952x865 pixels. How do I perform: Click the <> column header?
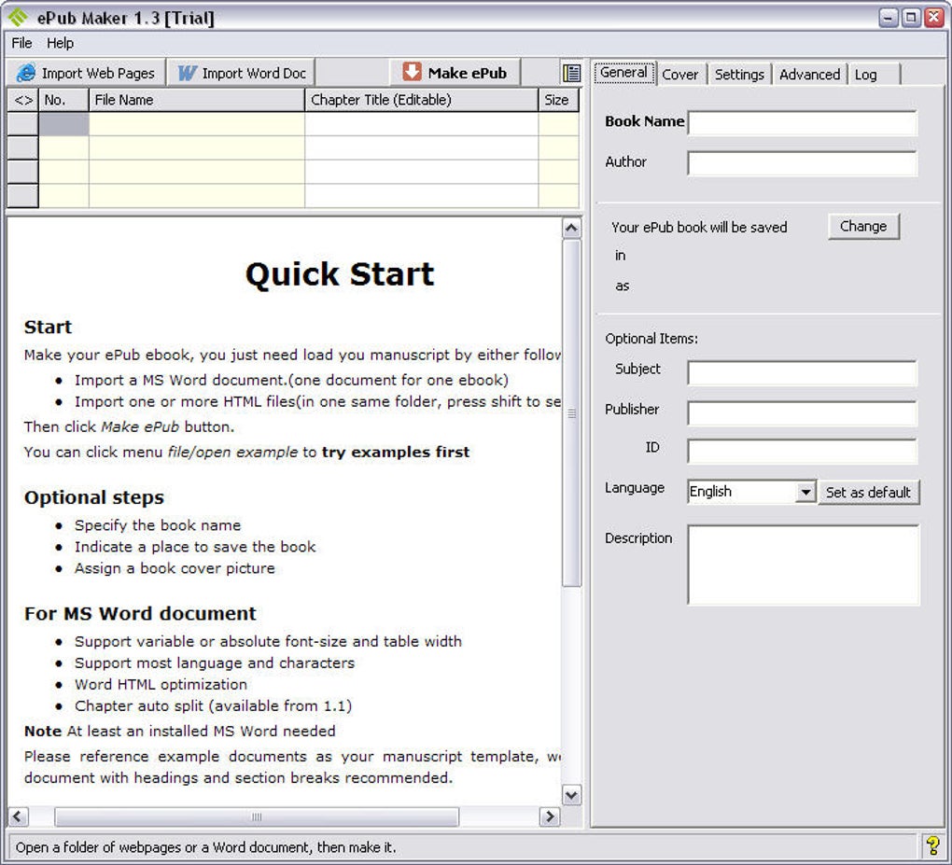(x=23, y=100)
